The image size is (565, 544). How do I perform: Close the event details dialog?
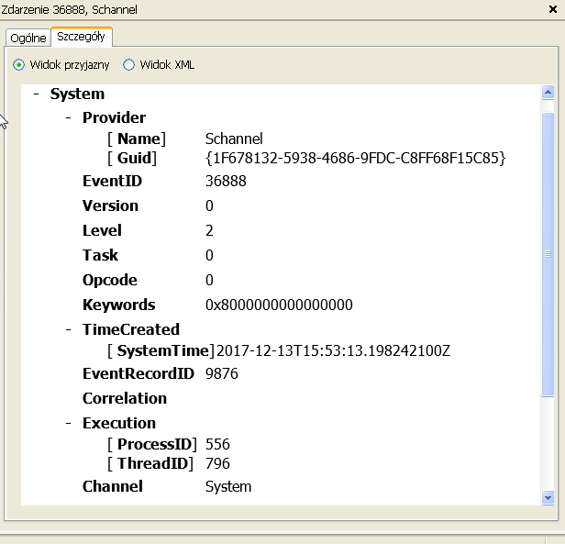[x=553, y=9]
